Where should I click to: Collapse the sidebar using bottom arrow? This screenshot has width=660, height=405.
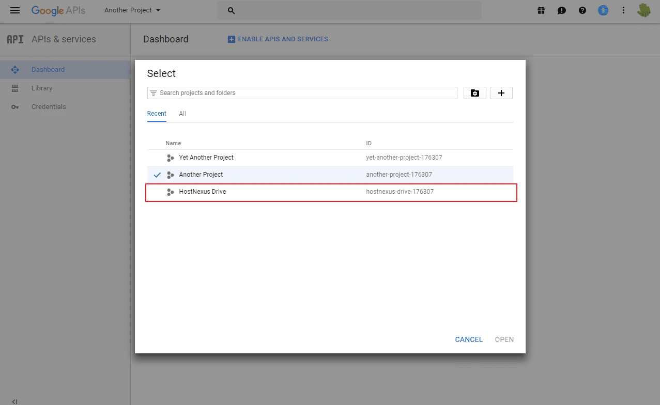click(15, 401)
